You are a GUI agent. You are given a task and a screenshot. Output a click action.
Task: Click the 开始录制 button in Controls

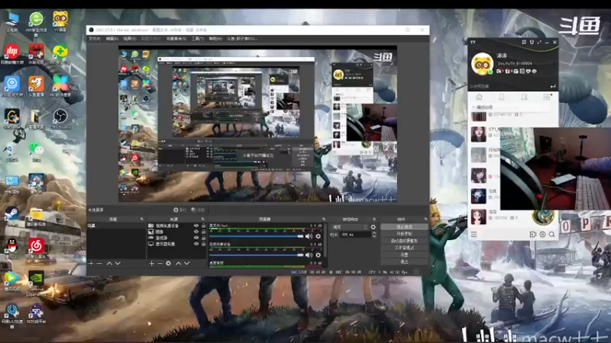click(x=404, y=234)
